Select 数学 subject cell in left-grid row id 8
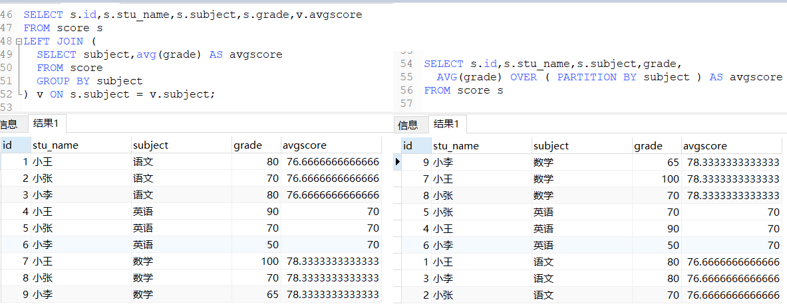The width and height of the screenshot is (787, 306). click(181, 277)
